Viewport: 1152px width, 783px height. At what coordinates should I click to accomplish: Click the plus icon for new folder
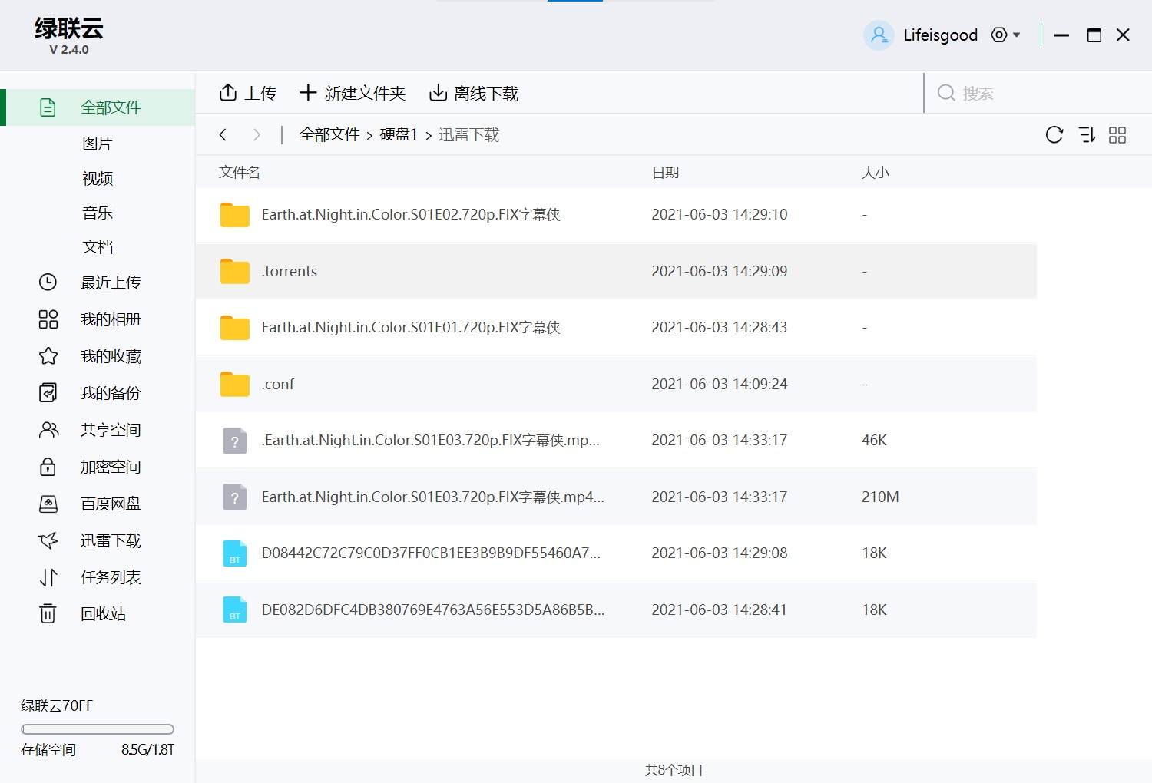click(x=308, y=93)
